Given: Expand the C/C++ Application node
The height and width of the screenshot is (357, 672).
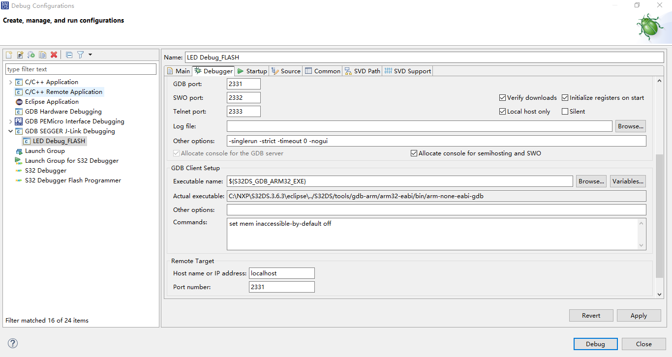Looking at the screenshot, I should [x=10, y=82].
